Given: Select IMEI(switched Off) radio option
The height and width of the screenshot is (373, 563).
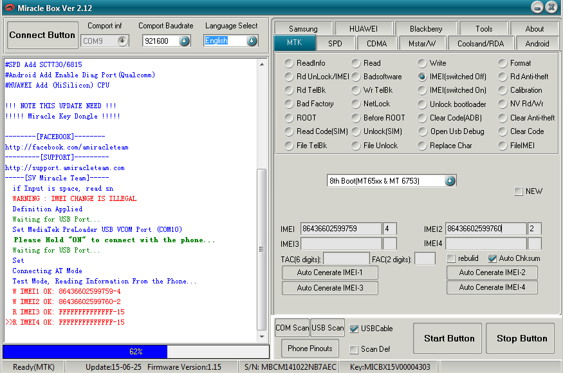Looking at the screenshot, I should click(x=422, y=77).
